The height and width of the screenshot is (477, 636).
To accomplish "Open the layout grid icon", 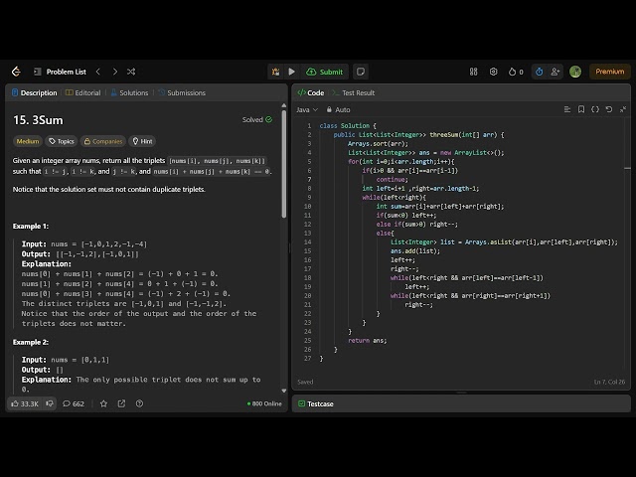I will point(473,72).
